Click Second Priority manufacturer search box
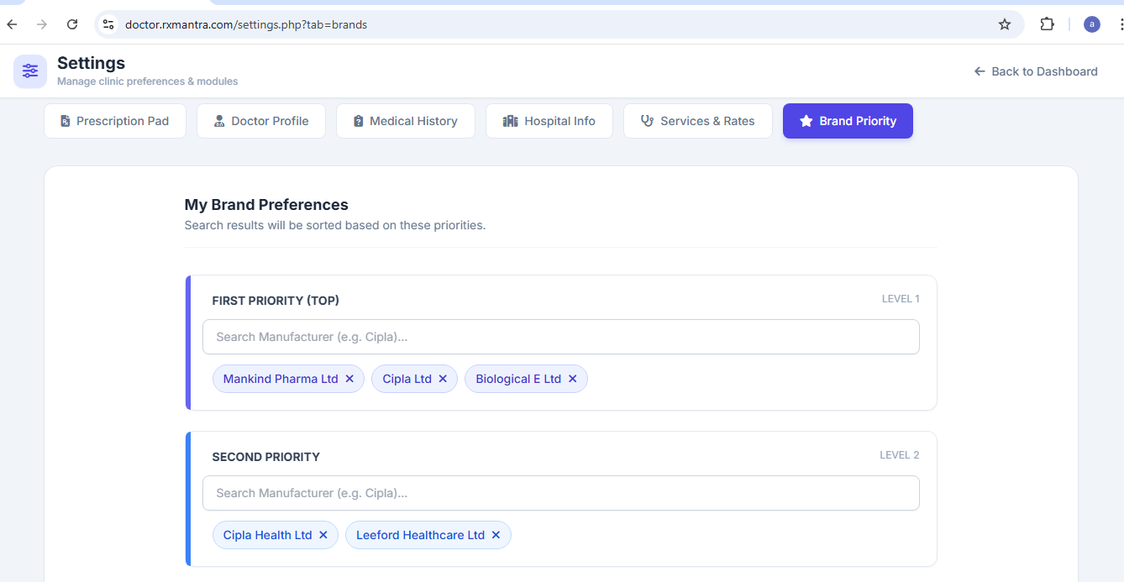Image resolution: width=1124 pixels, height=582 pixels. (560, 493)
